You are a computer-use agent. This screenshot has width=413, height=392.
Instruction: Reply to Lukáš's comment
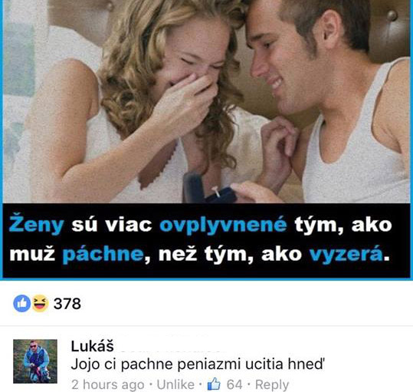click(x=272, y=385)
